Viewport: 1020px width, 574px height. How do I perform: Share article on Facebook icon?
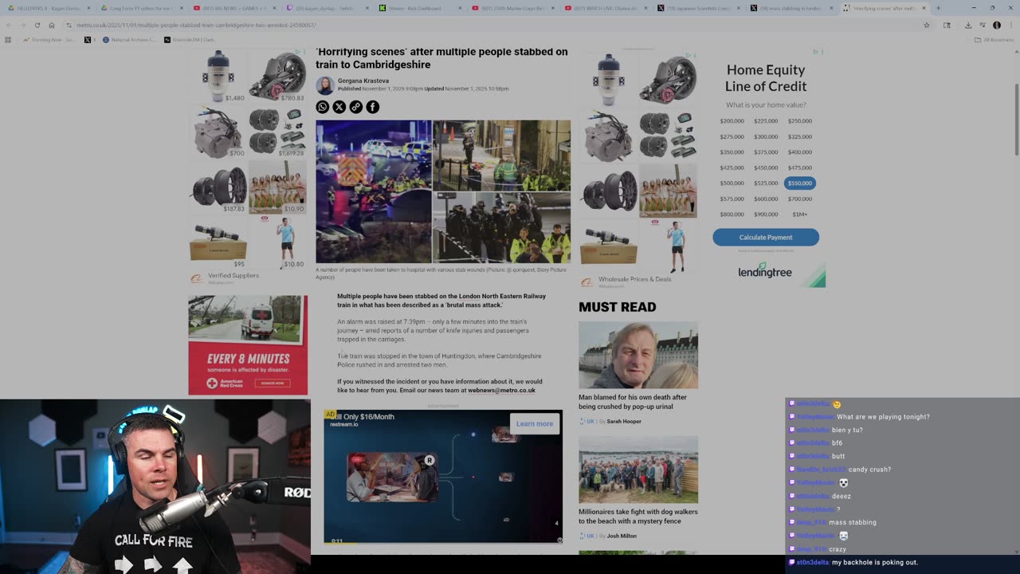(x=372, y=107)
